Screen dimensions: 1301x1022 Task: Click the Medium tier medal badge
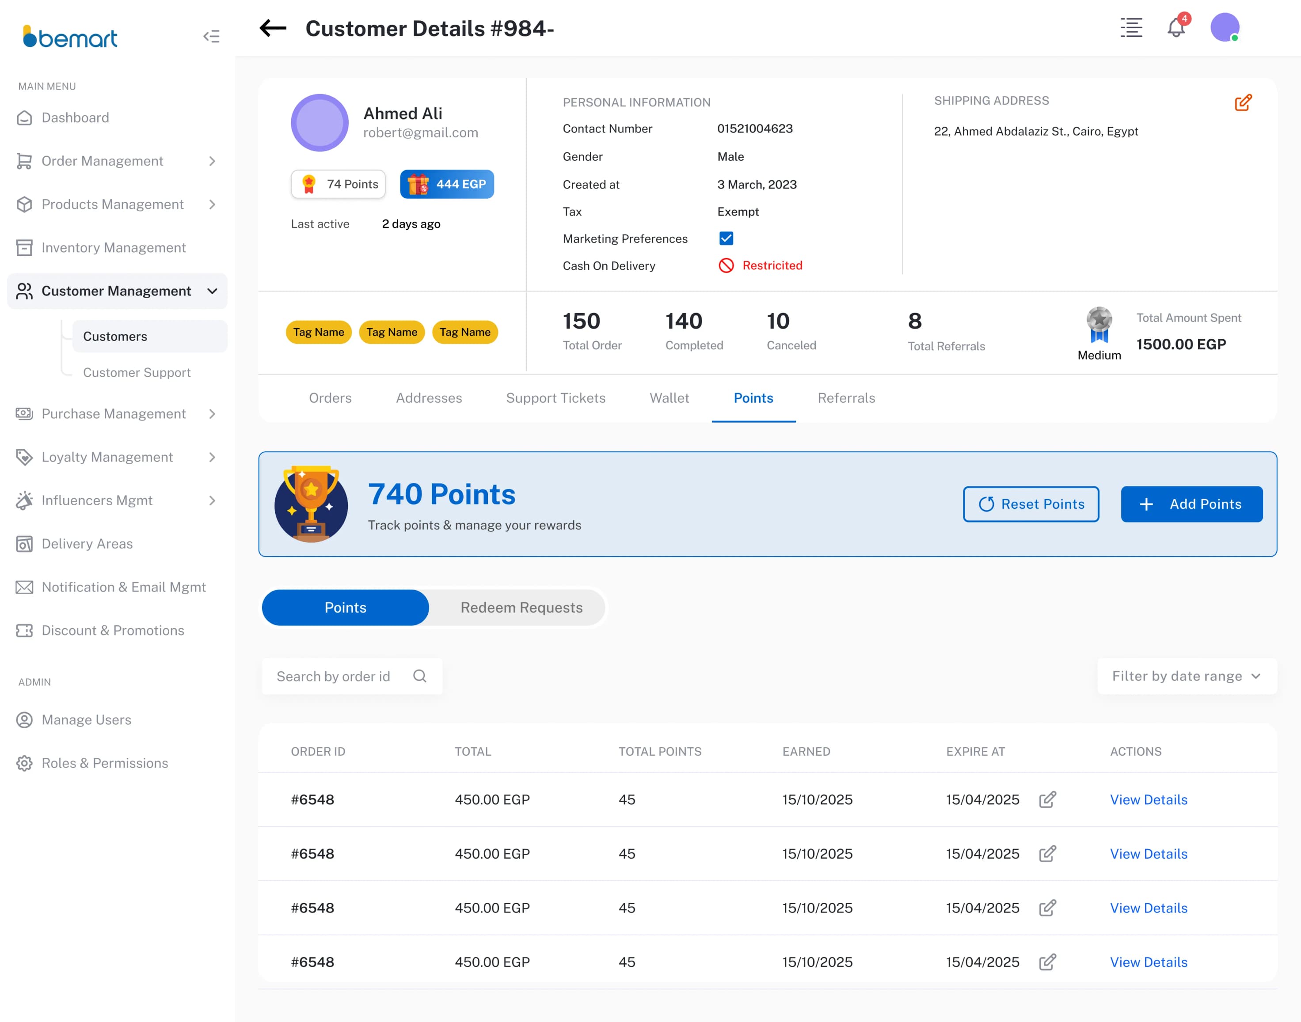[x=1099, y=326]
